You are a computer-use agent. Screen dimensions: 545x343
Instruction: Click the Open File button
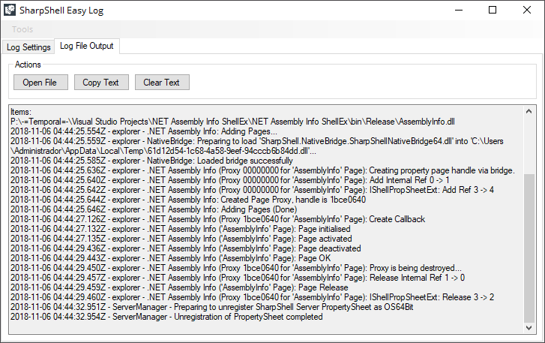pyautogui.click(x=40, y=83)
